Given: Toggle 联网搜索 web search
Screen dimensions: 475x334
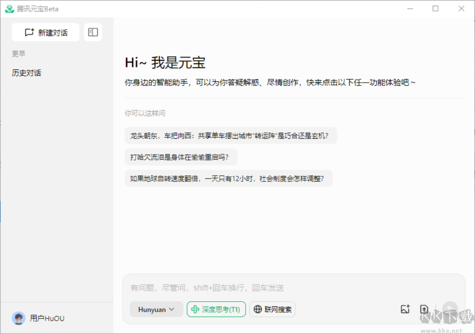Looking at the screenshot, I should [272, 309].
